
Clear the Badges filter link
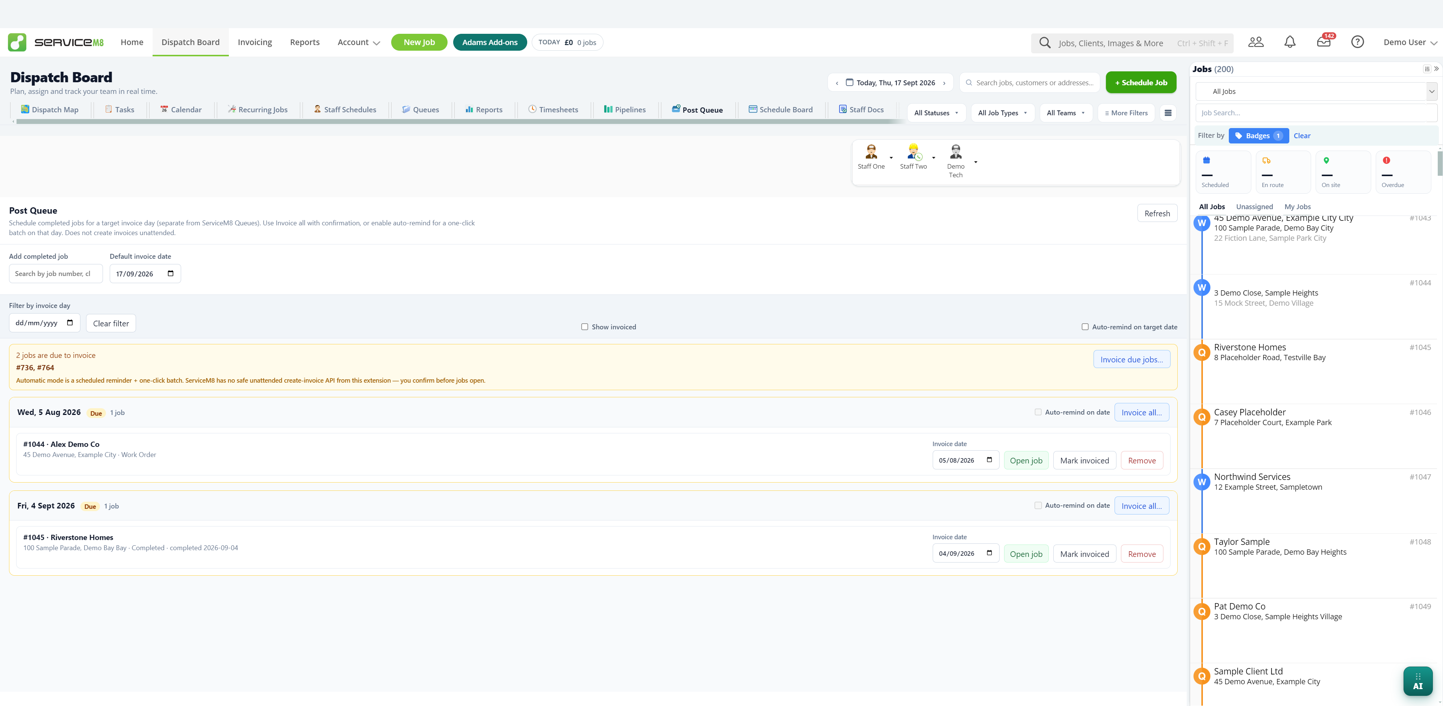[x=1302, y=136]
